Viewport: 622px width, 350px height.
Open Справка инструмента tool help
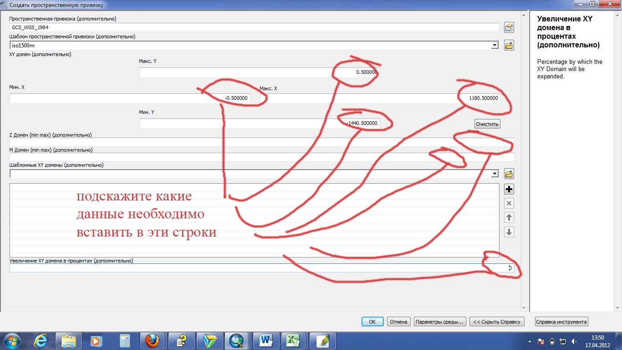(x=561, y=322)
